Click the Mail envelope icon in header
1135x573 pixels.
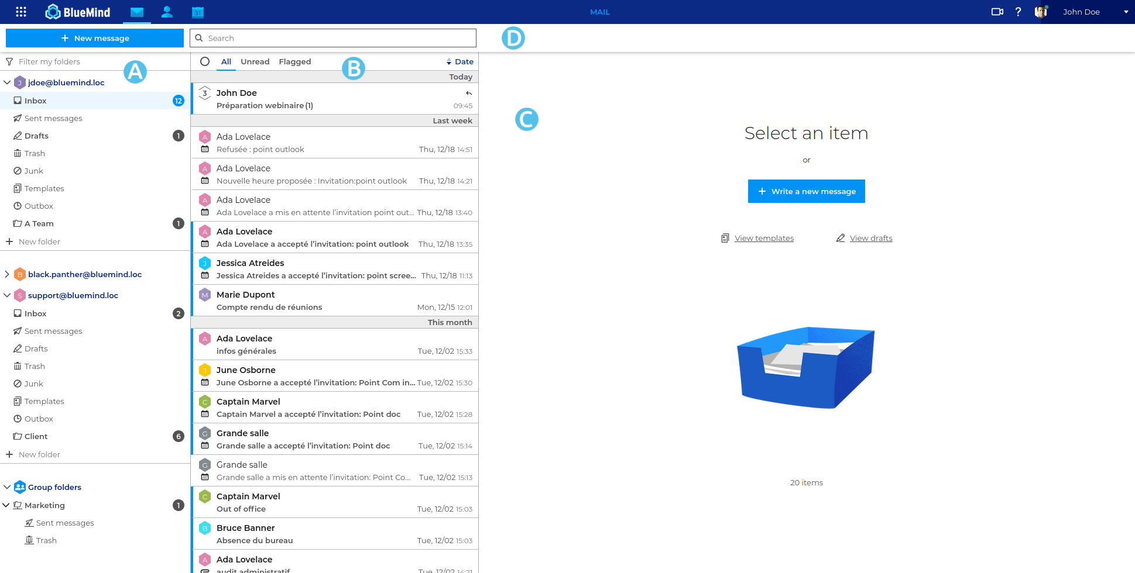(137, 12)
